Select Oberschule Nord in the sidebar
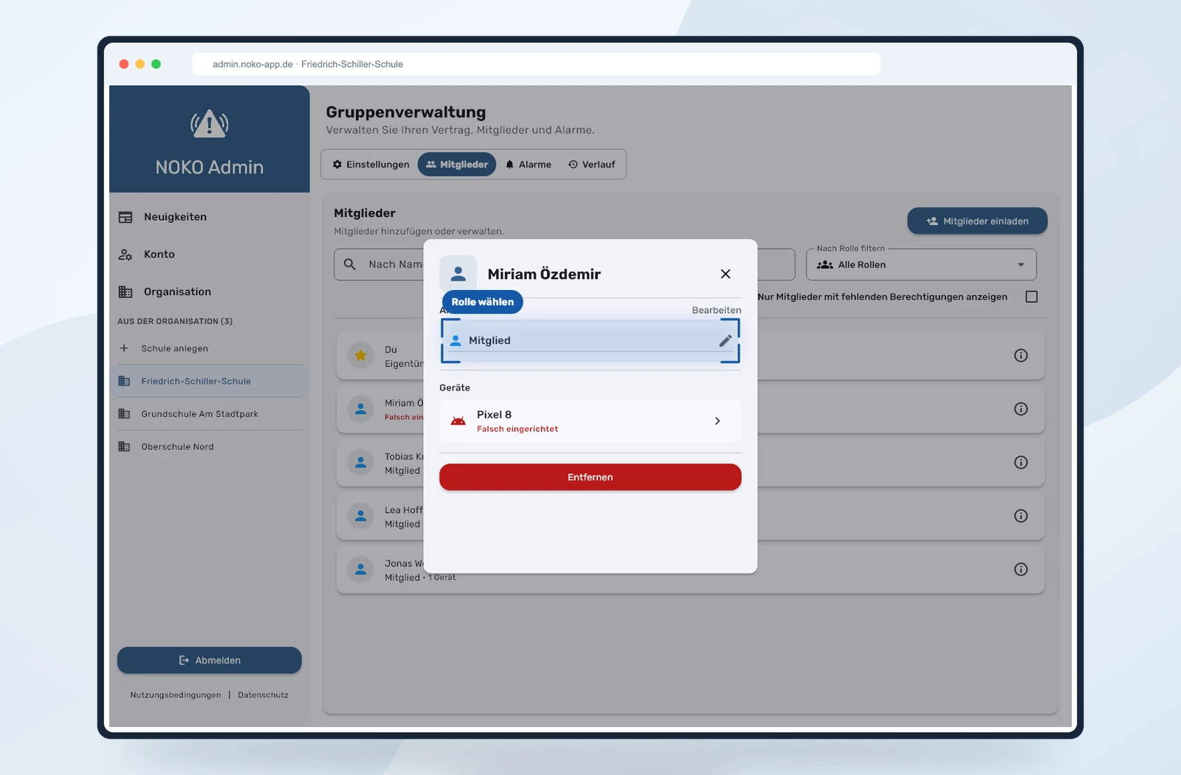1181x775 pixels. (x=210, y=447)
